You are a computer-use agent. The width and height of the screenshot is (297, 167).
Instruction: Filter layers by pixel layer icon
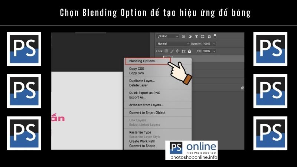tap(183, 36)
